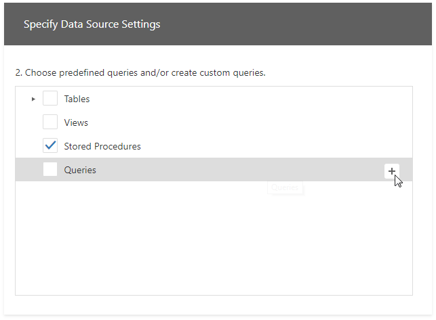Click blank space in the highlighted Queries row

click(x=237, y=170)
